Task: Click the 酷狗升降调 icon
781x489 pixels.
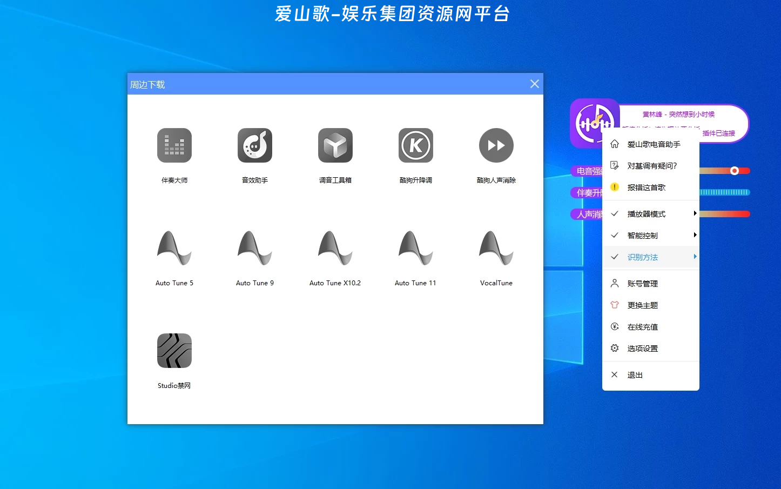Action: (x=415, y=145)
